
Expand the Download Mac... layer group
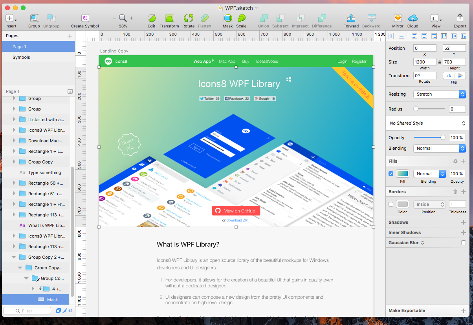(x=14, y=141)
